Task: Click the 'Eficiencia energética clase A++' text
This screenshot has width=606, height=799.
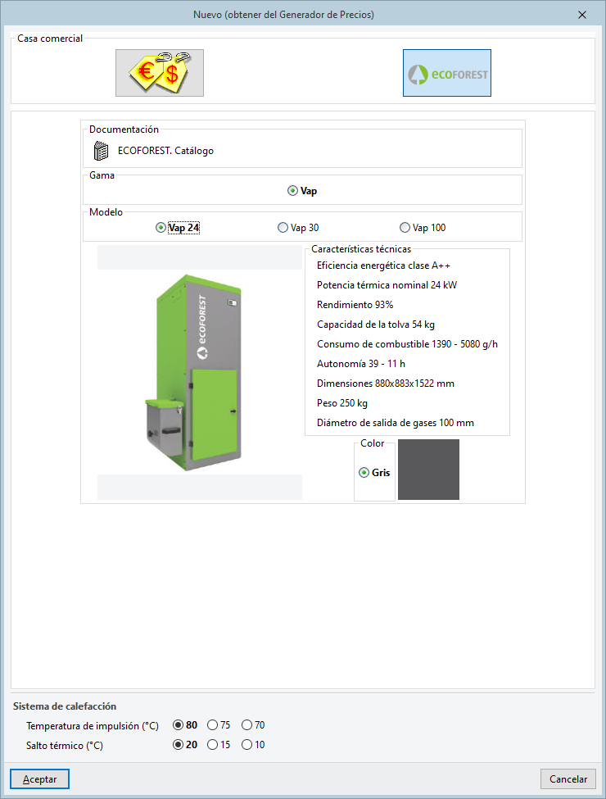Action: tap(383, 266)
